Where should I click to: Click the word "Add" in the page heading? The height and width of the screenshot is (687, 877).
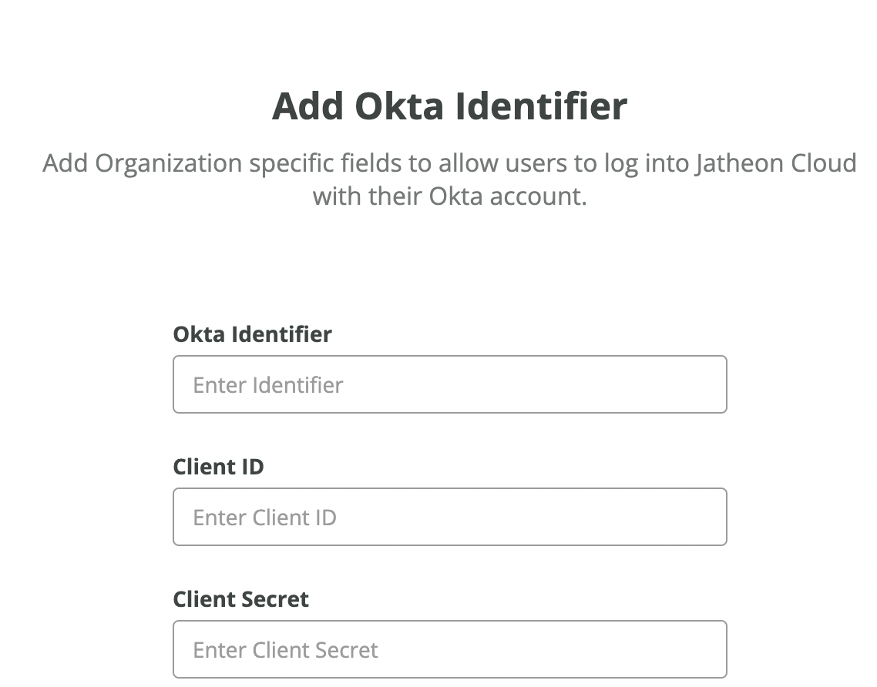point(307,106)
